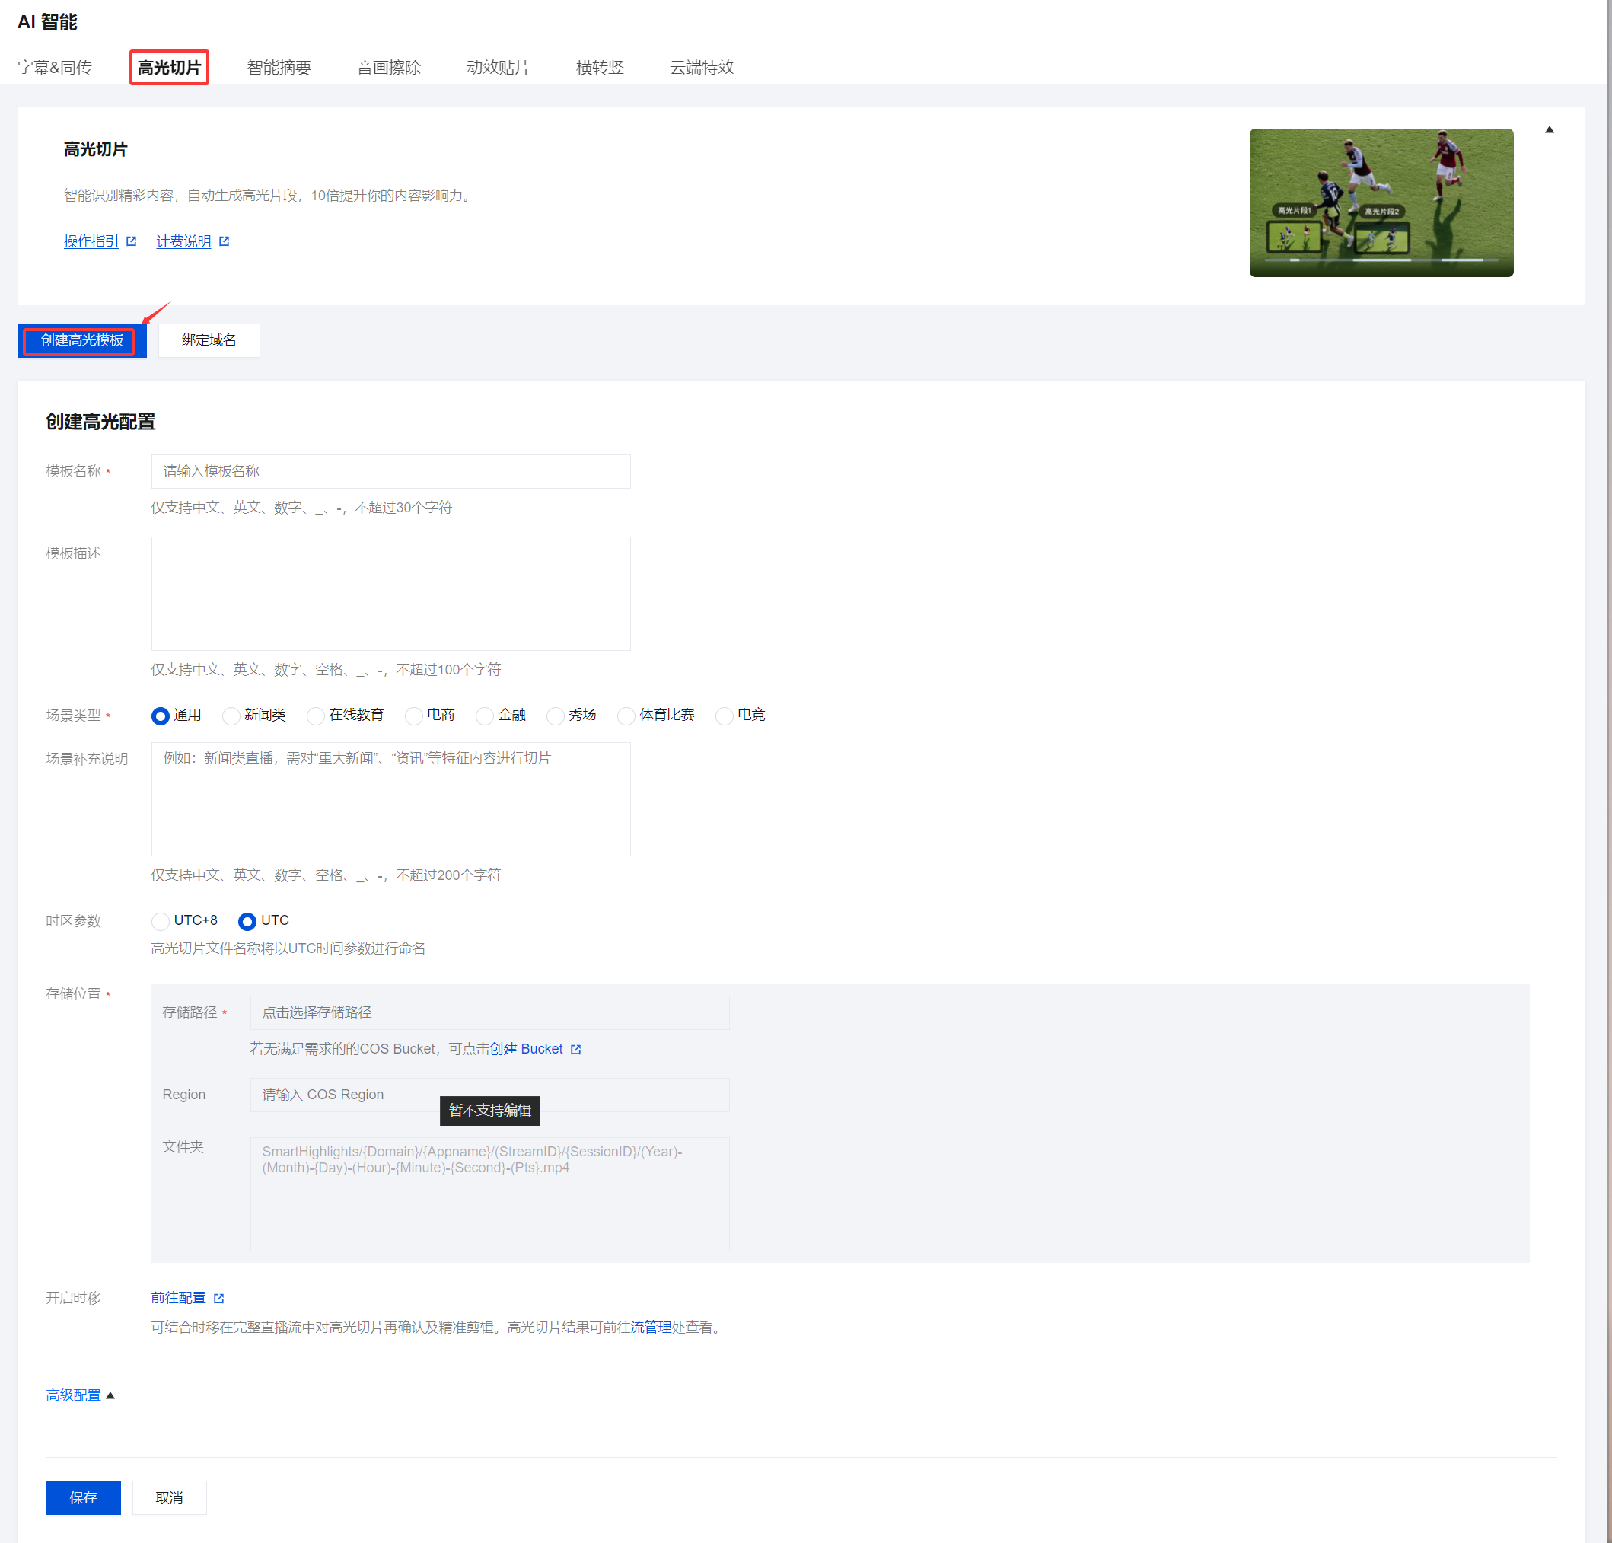This screenshot has width=1612, height=1543.
Task: Open the 流管理 link
Action: (651, 1327)
